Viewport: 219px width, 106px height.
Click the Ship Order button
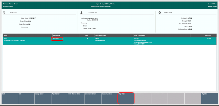pyautogui.click(x=126, y=98)
